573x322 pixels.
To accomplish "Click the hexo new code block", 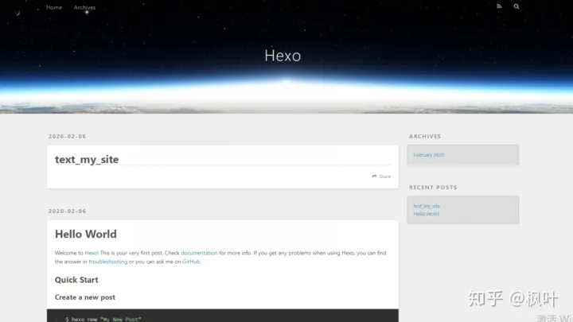I will (x=223, y=316).
